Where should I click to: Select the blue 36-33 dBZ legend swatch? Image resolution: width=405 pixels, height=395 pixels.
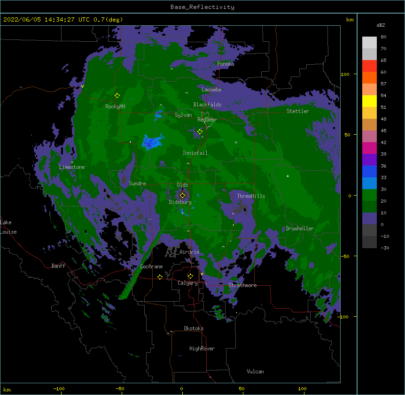(x=369, y=172)
